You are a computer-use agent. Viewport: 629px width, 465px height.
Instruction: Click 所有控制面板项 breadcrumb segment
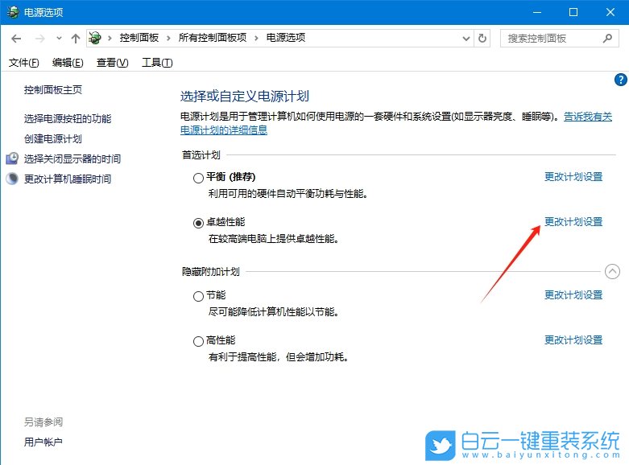(x=212, y=38)
